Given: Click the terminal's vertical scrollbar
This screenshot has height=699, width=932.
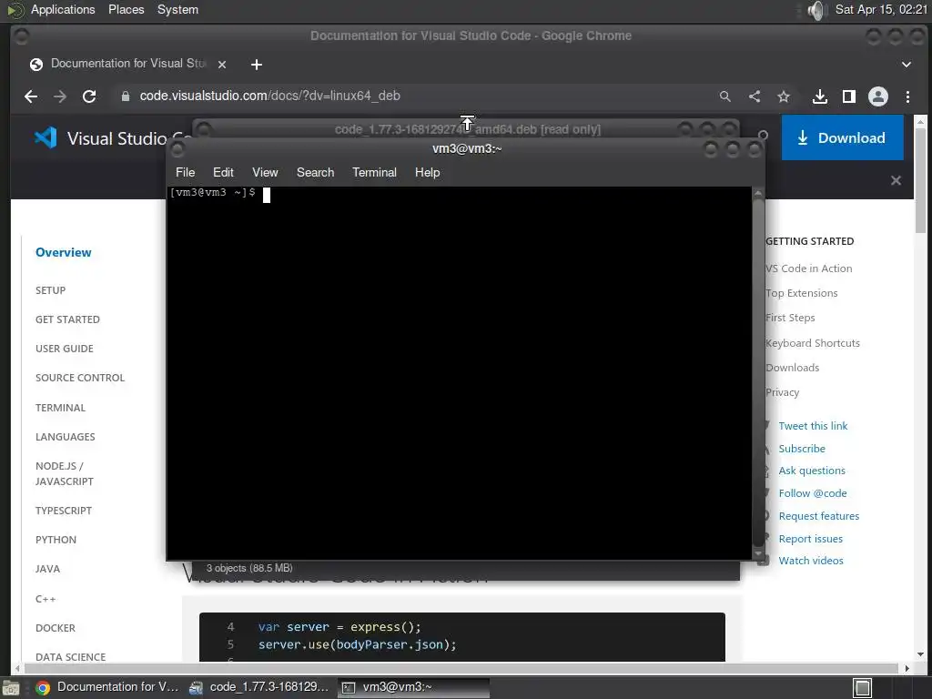Looking at the screenshot, I should point(758,373).
